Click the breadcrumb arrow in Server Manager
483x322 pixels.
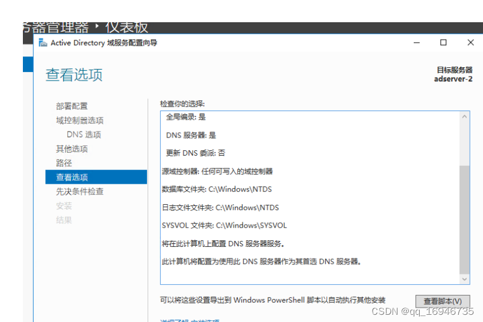pos(97,26)
